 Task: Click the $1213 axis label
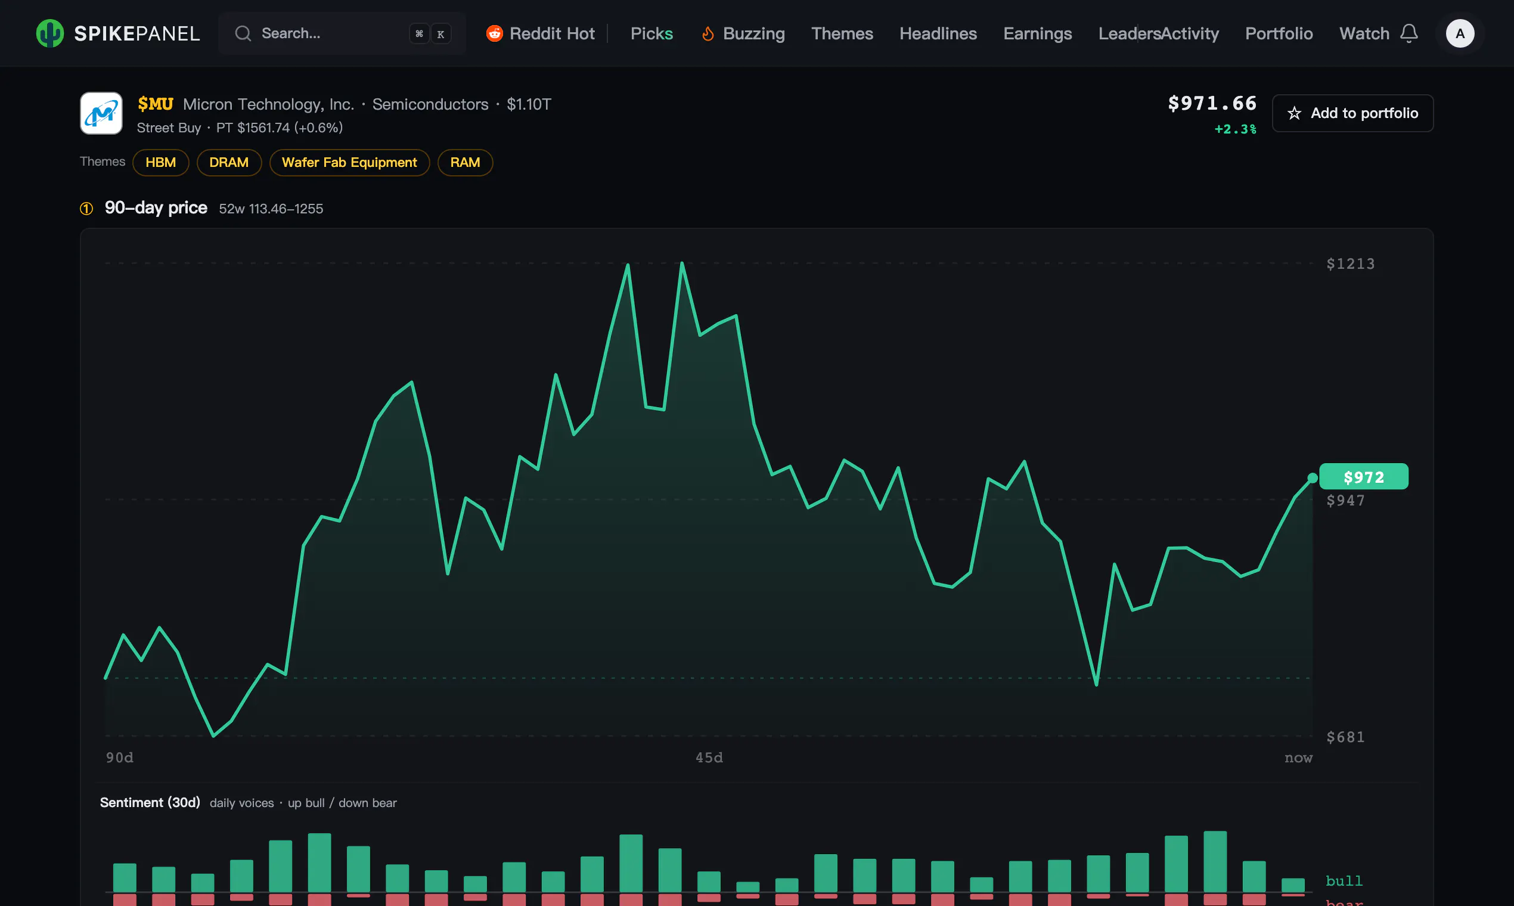coord(1351,263)
